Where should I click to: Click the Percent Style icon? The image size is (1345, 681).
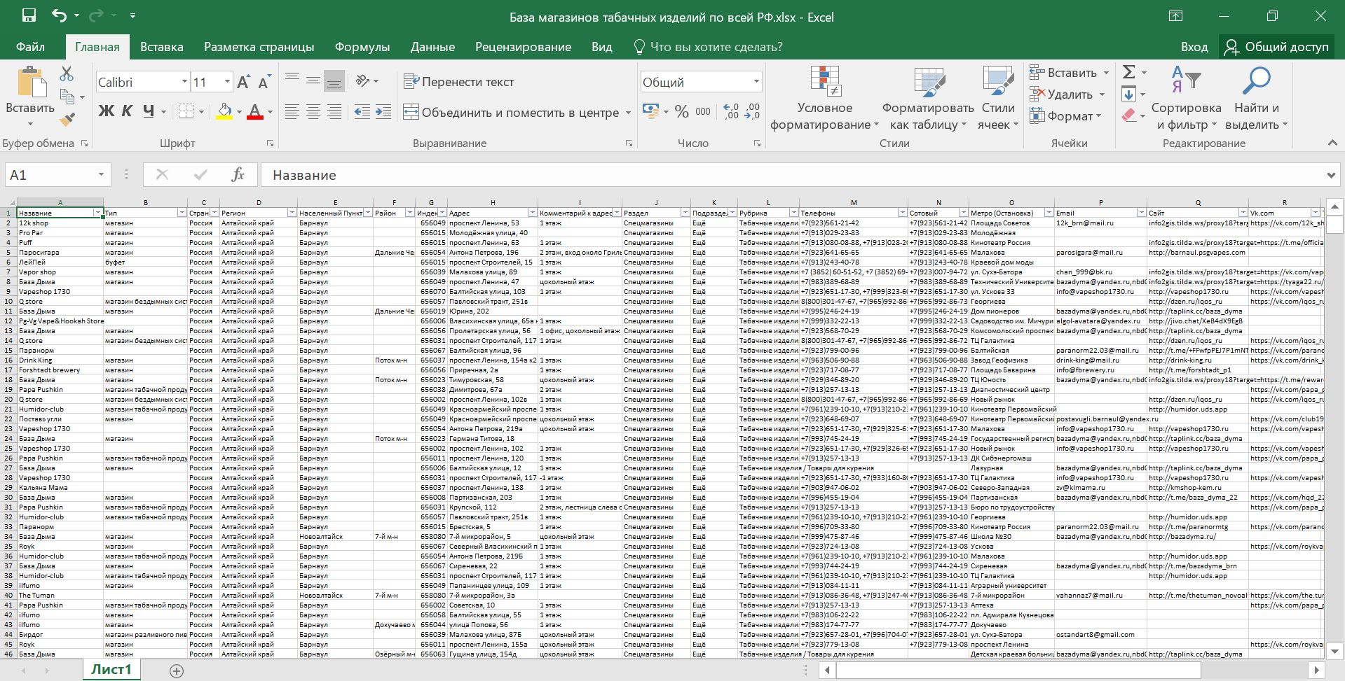(x=681, y=112)
